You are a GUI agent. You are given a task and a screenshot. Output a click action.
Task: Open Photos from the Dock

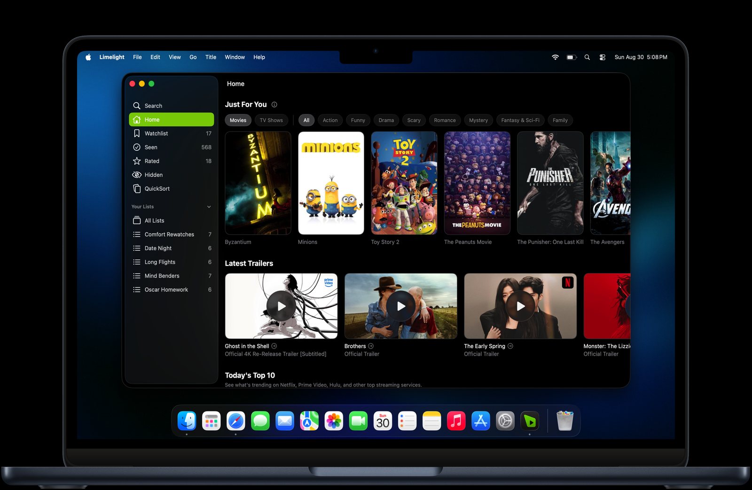tap(334, 421)
